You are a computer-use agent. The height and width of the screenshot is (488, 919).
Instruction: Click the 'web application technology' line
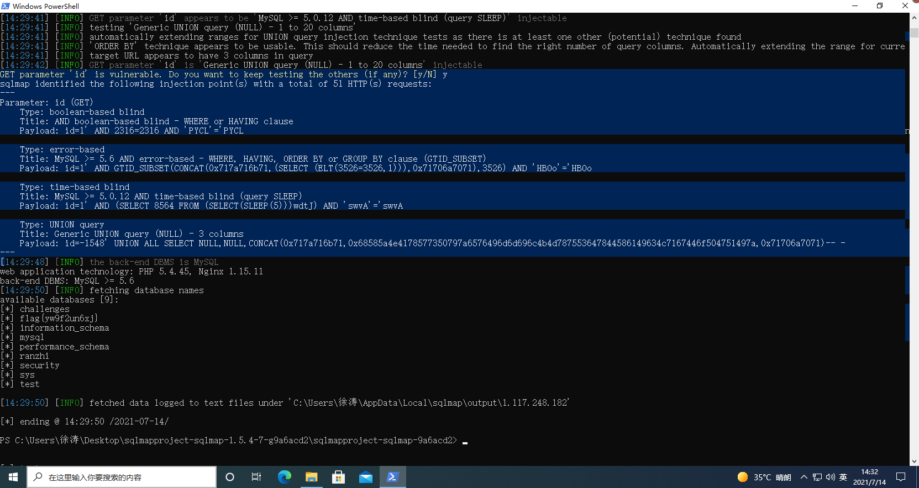point(132,272)
